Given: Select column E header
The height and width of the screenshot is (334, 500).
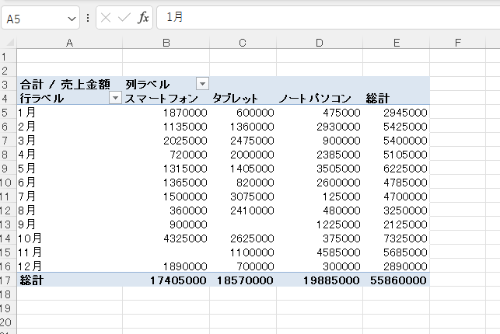Looking at the screenshot, I should pos(397,43).
